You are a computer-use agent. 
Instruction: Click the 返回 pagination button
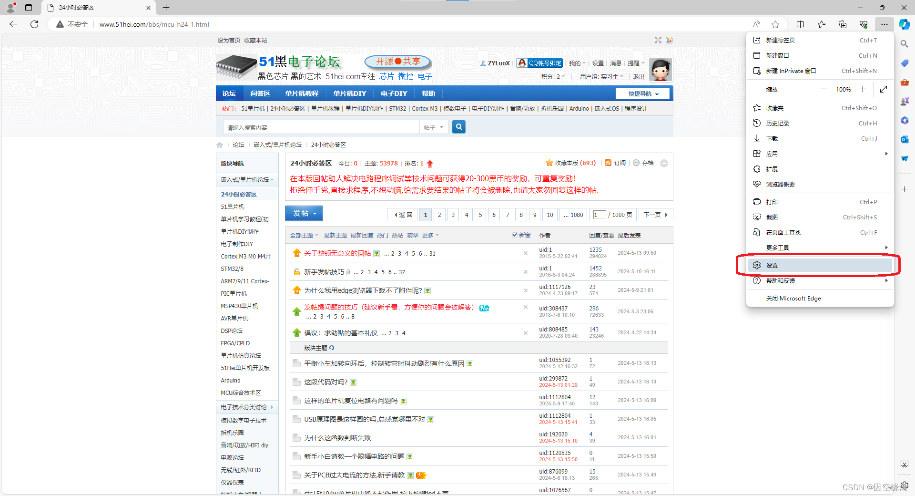(x=403, y=215)
